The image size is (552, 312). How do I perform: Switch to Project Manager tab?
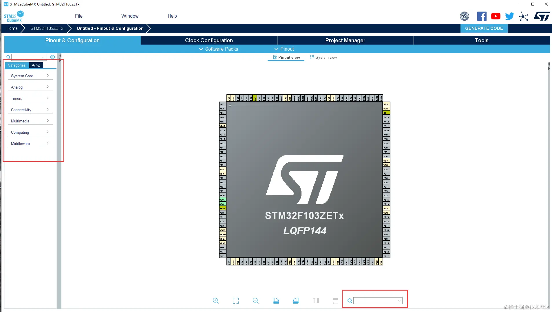point(345,41)
